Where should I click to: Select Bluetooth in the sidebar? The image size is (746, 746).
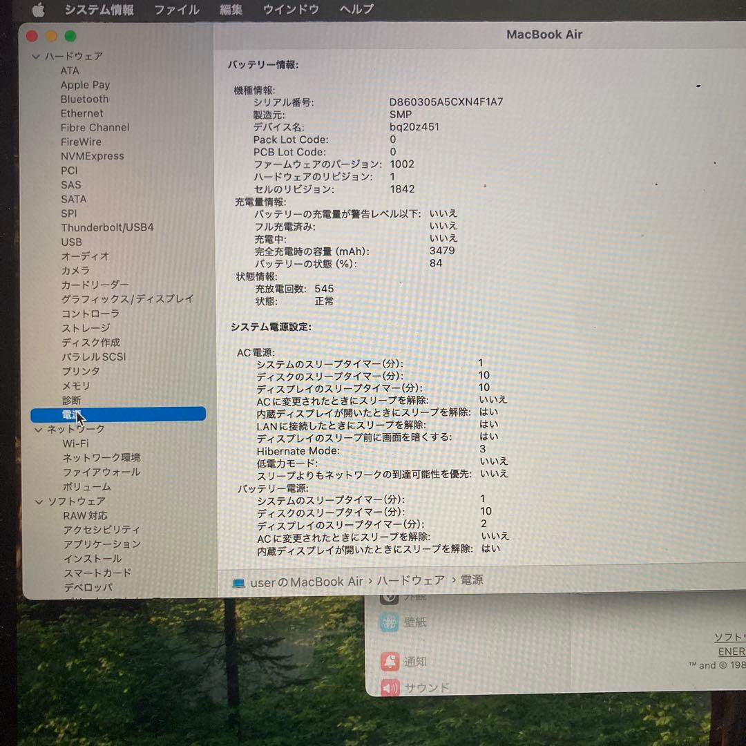click(x=84, y=99)
